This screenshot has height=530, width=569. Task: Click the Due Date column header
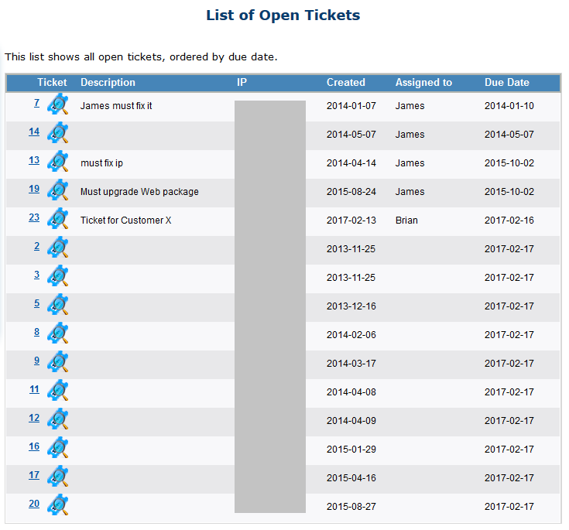point(506,82)
